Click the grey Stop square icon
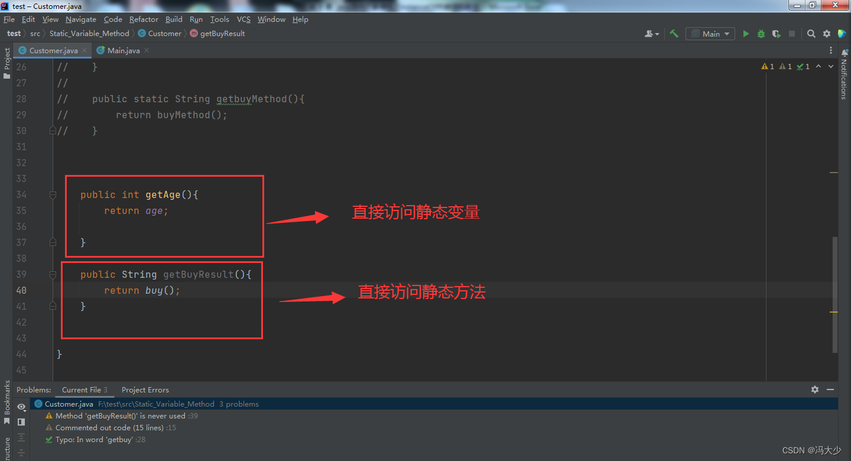Viewport: 851px width, 461px height. [792, 34]
